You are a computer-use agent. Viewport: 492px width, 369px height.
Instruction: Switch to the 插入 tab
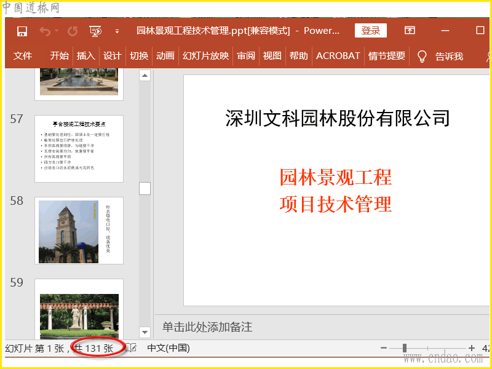[x=86, y=56]
